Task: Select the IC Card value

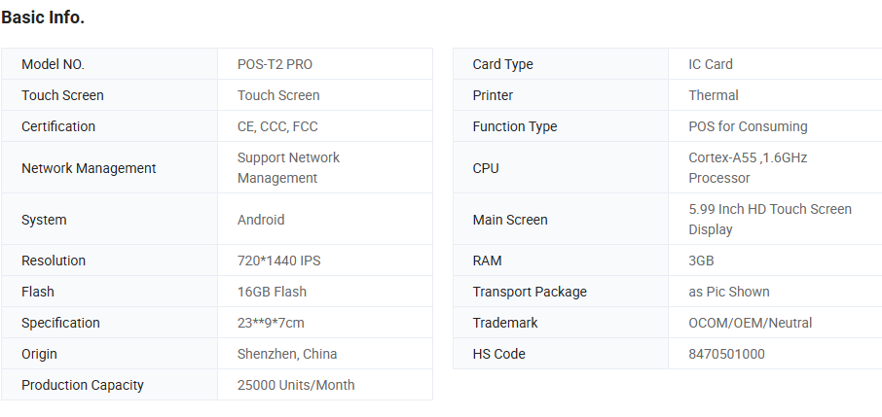Action: [x=711, y=64]
